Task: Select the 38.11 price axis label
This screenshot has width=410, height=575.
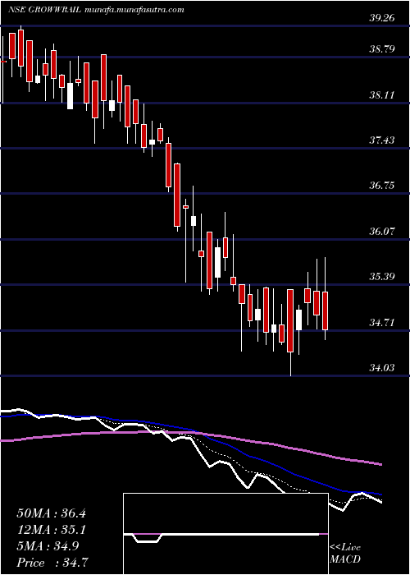Action: click(x=382, y=95)
